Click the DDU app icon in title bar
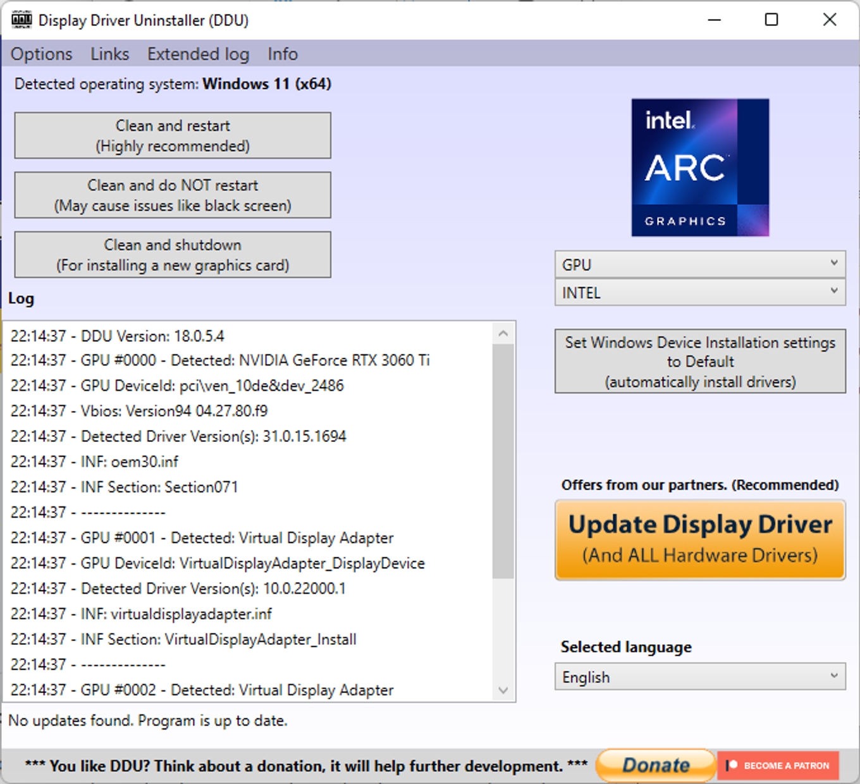This screenshot has height=784, width=860. (x=21, y=20)
